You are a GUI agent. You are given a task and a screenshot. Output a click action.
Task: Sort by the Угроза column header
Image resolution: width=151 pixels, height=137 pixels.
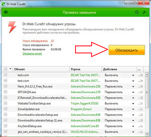[x=86, y=69]
